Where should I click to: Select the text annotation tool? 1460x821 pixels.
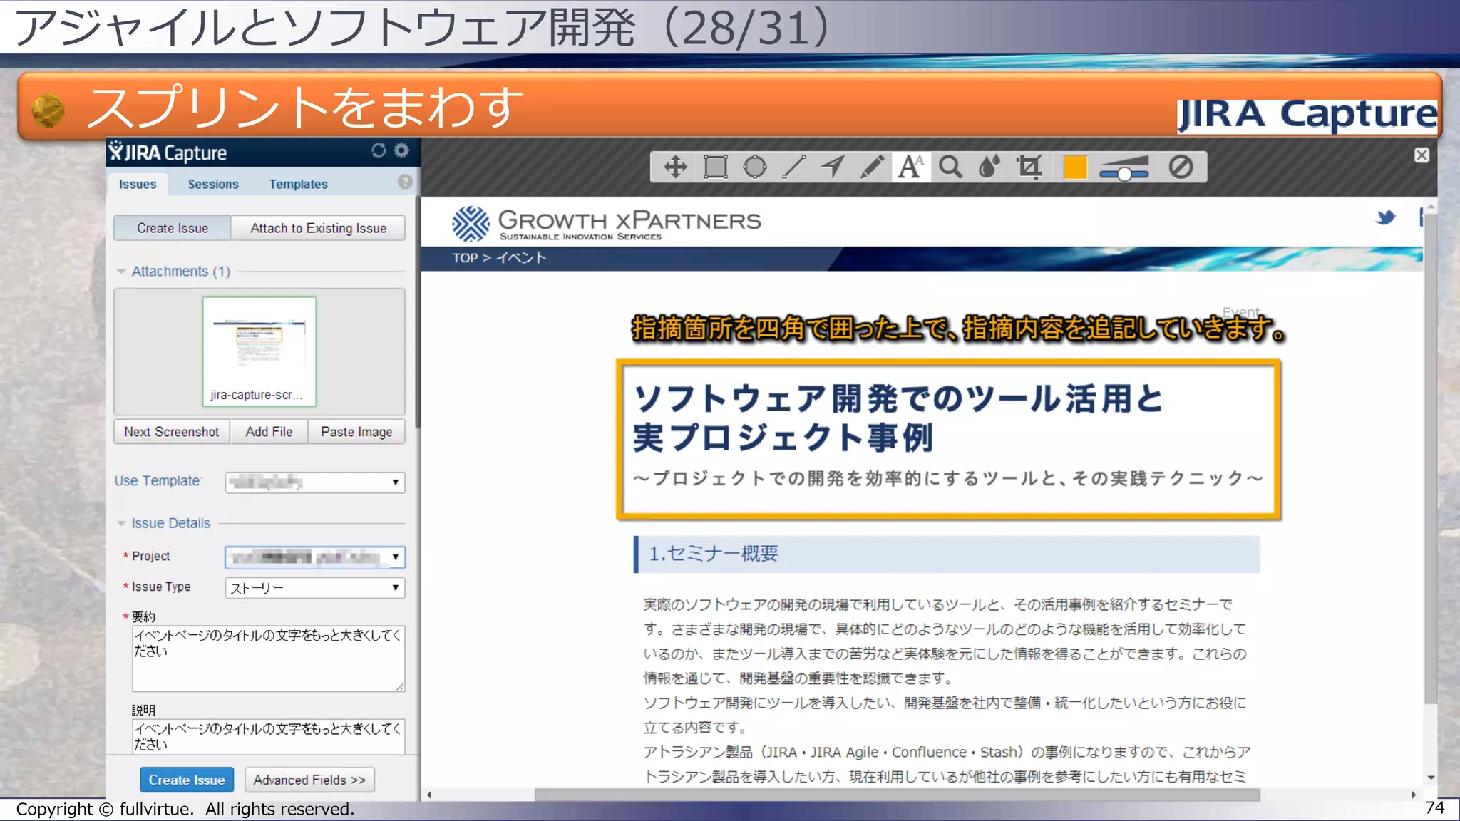(x=910, y=167)
